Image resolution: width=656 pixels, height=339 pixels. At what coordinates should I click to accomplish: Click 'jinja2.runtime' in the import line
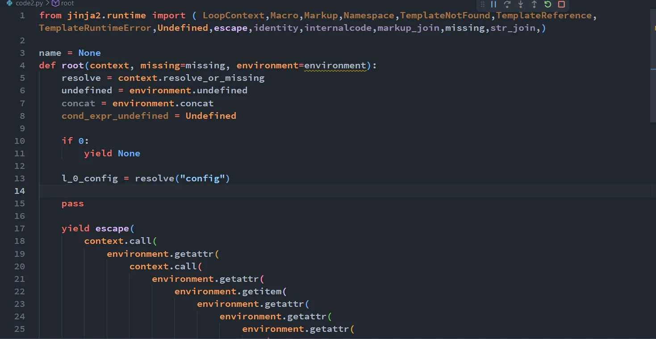pyautogui.click(x=107, y=16)
